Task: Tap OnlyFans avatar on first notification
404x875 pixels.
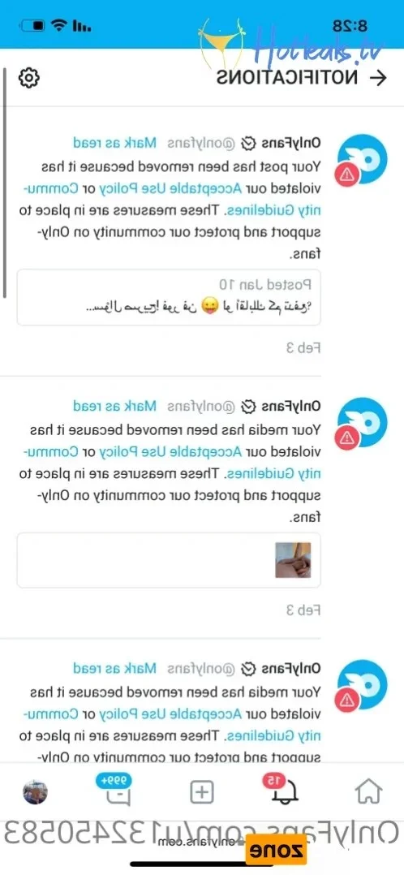Action: pos(362,159)
